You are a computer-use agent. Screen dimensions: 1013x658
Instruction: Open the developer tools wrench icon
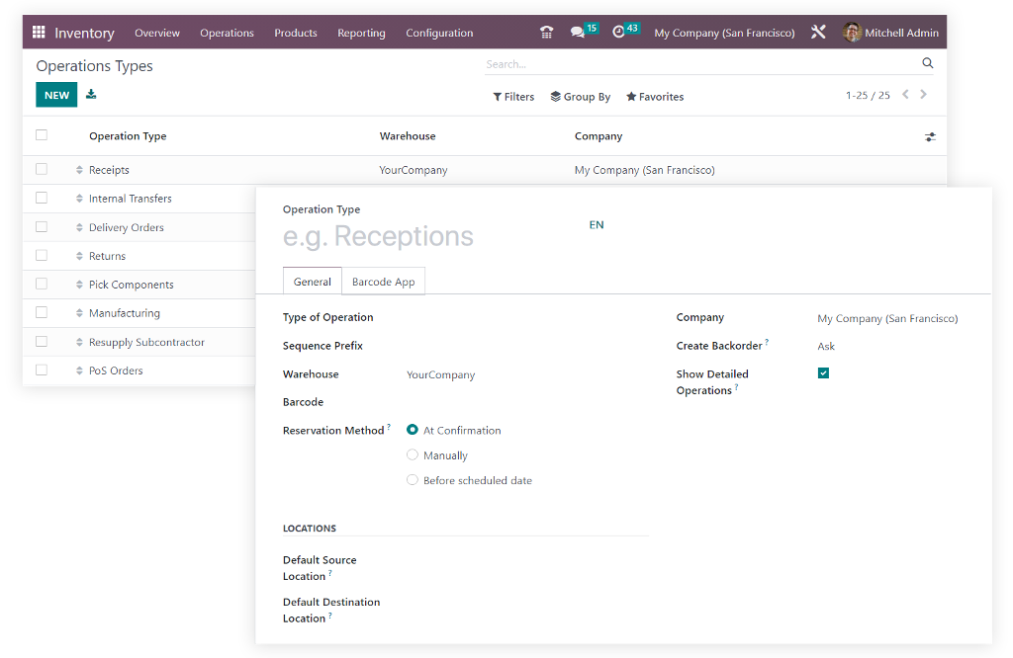pos(818,31)
